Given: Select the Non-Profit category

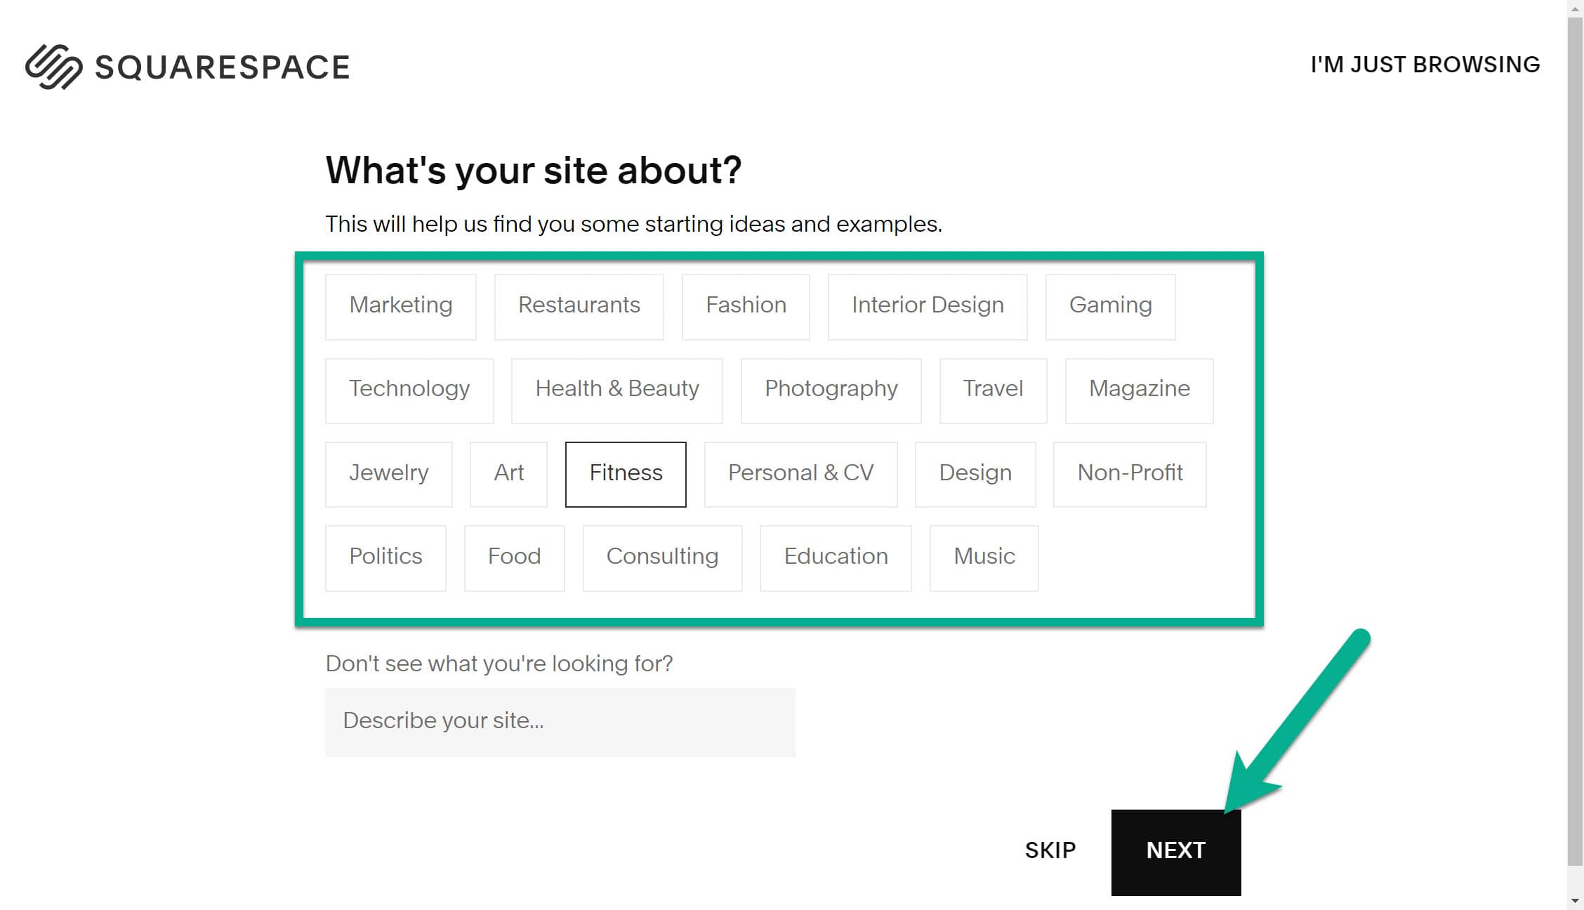Looking at the screenshot, I should [1130, 473].
